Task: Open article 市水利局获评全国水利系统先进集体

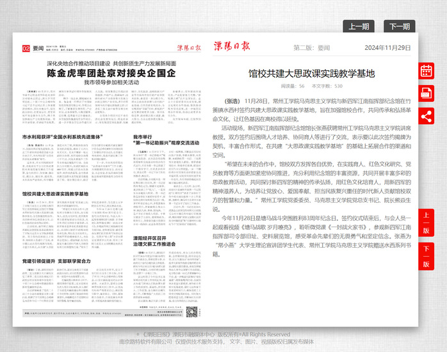Action: tap(62, 137)
